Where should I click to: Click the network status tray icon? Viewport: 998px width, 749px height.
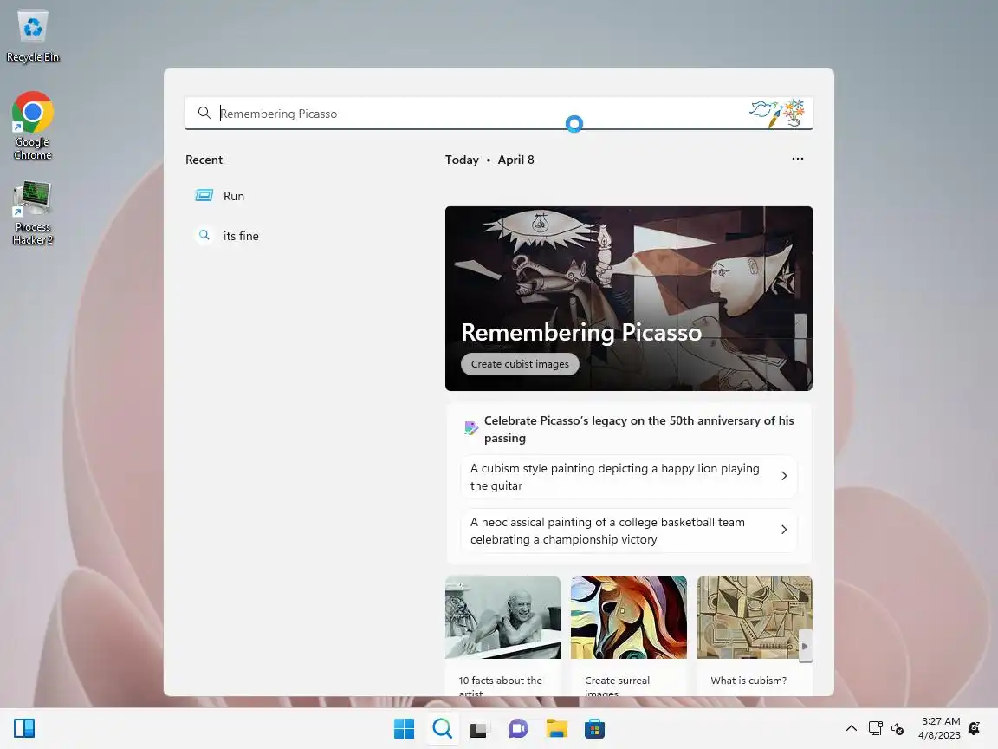point(876,728)
